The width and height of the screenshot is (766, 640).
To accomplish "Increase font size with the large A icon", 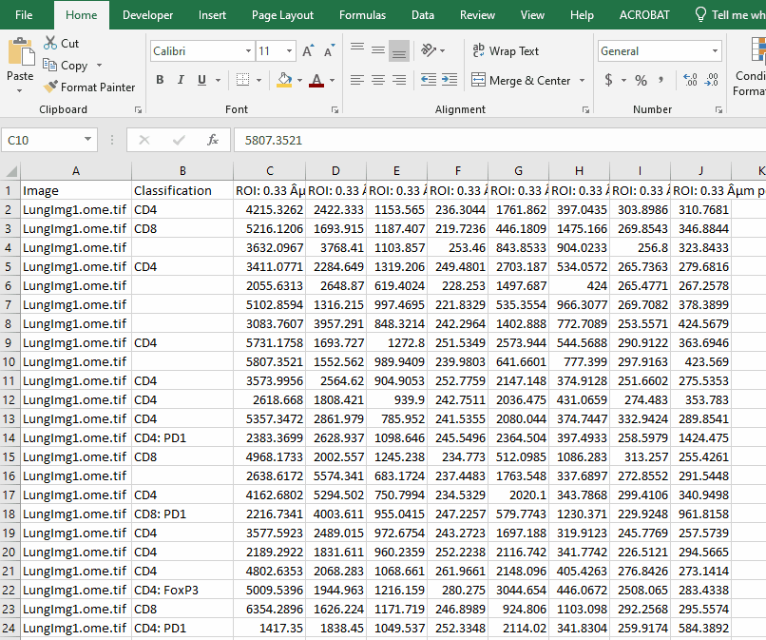I will (308, 51).
